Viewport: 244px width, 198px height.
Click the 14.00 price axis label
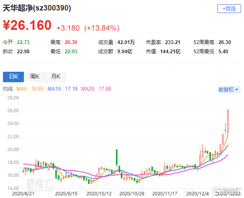pos(13,188)
